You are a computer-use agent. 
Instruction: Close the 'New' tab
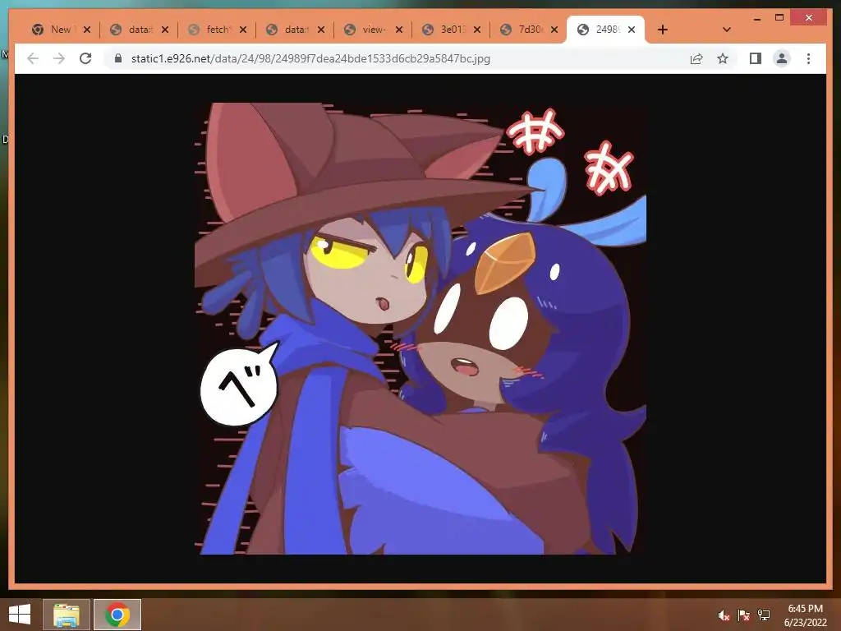(87, 30)
